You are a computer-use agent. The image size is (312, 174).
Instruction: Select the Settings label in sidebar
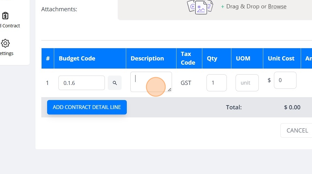7,53
